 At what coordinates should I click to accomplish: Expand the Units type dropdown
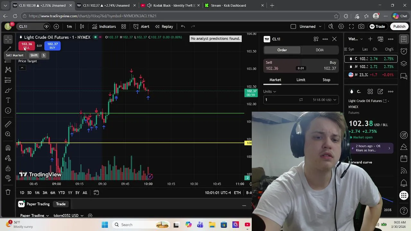click(270, 91)
